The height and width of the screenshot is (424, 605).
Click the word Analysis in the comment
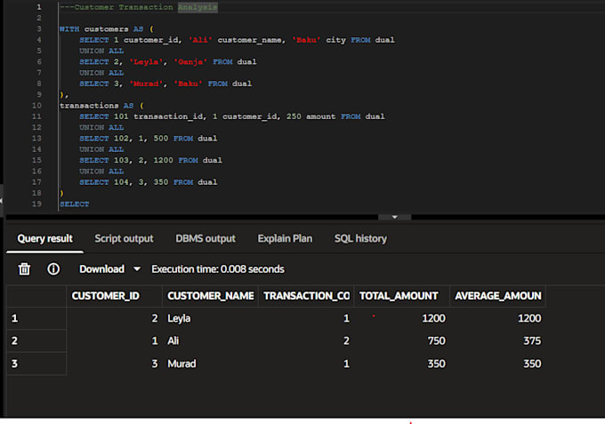pos(198,7)
